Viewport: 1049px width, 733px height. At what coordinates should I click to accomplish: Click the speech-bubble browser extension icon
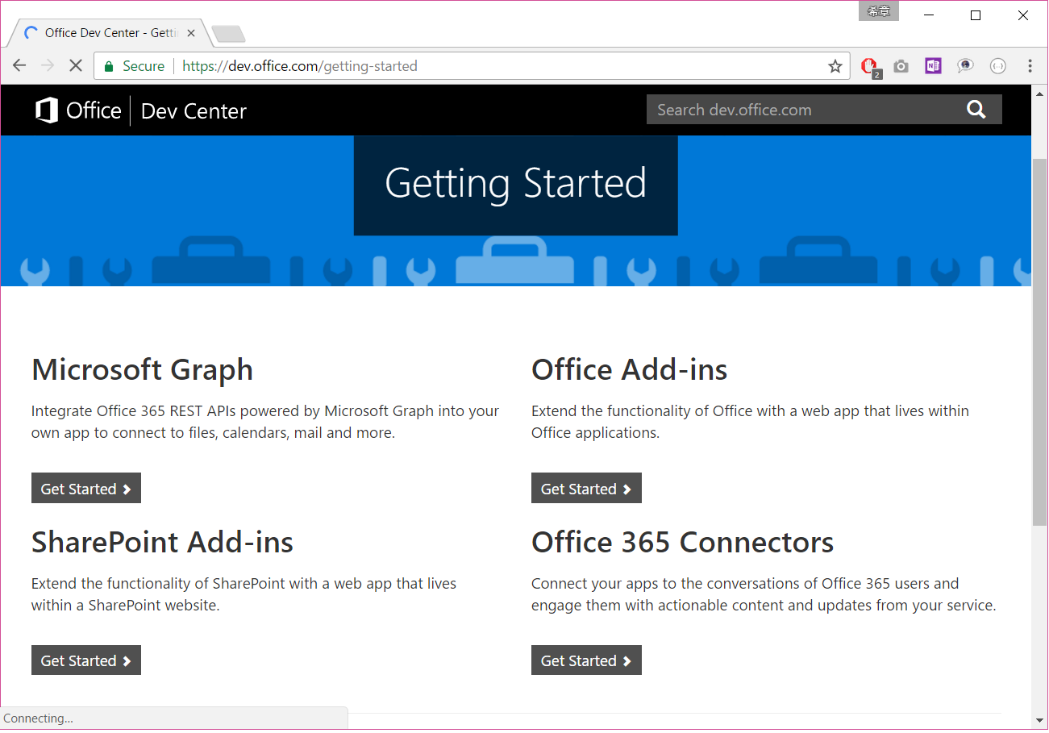[x=965, y=65]
